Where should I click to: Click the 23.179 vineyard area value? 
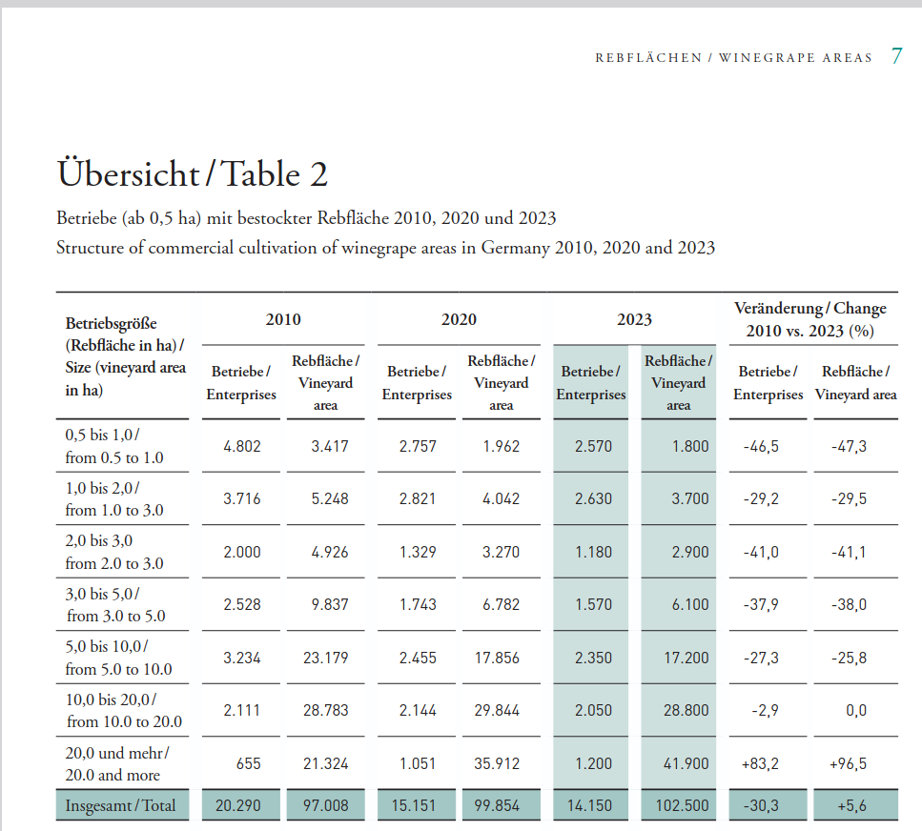point(325,658)
